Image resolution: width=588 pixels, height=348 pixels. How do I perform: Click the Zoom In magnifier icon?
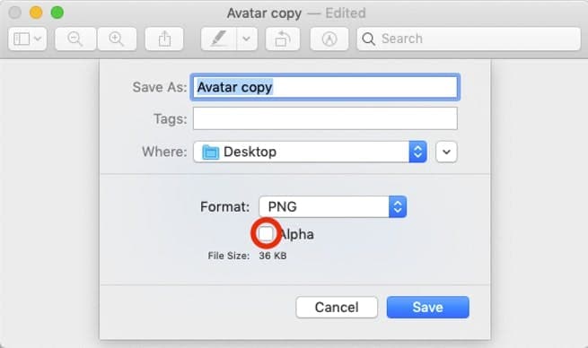pyautogui.click(x=117, y=39)
